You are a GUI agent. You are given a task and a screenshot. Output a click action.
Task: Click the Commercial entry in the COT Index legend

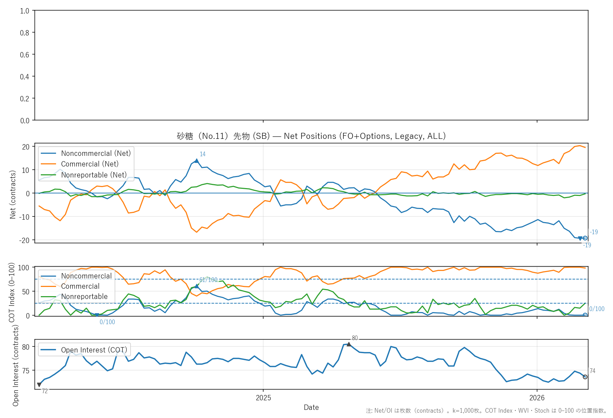tap(80, 286)
